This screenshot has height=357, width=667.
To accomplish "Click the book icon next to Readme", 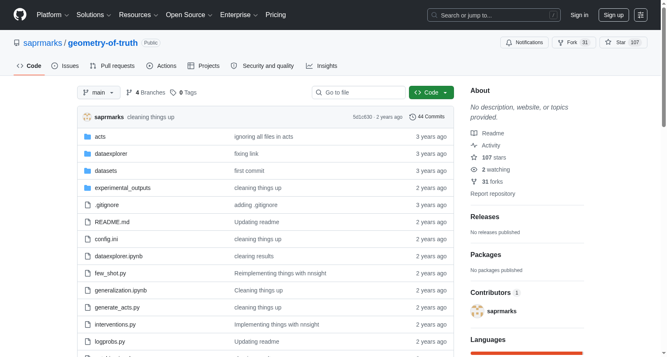I will point(474,133).
